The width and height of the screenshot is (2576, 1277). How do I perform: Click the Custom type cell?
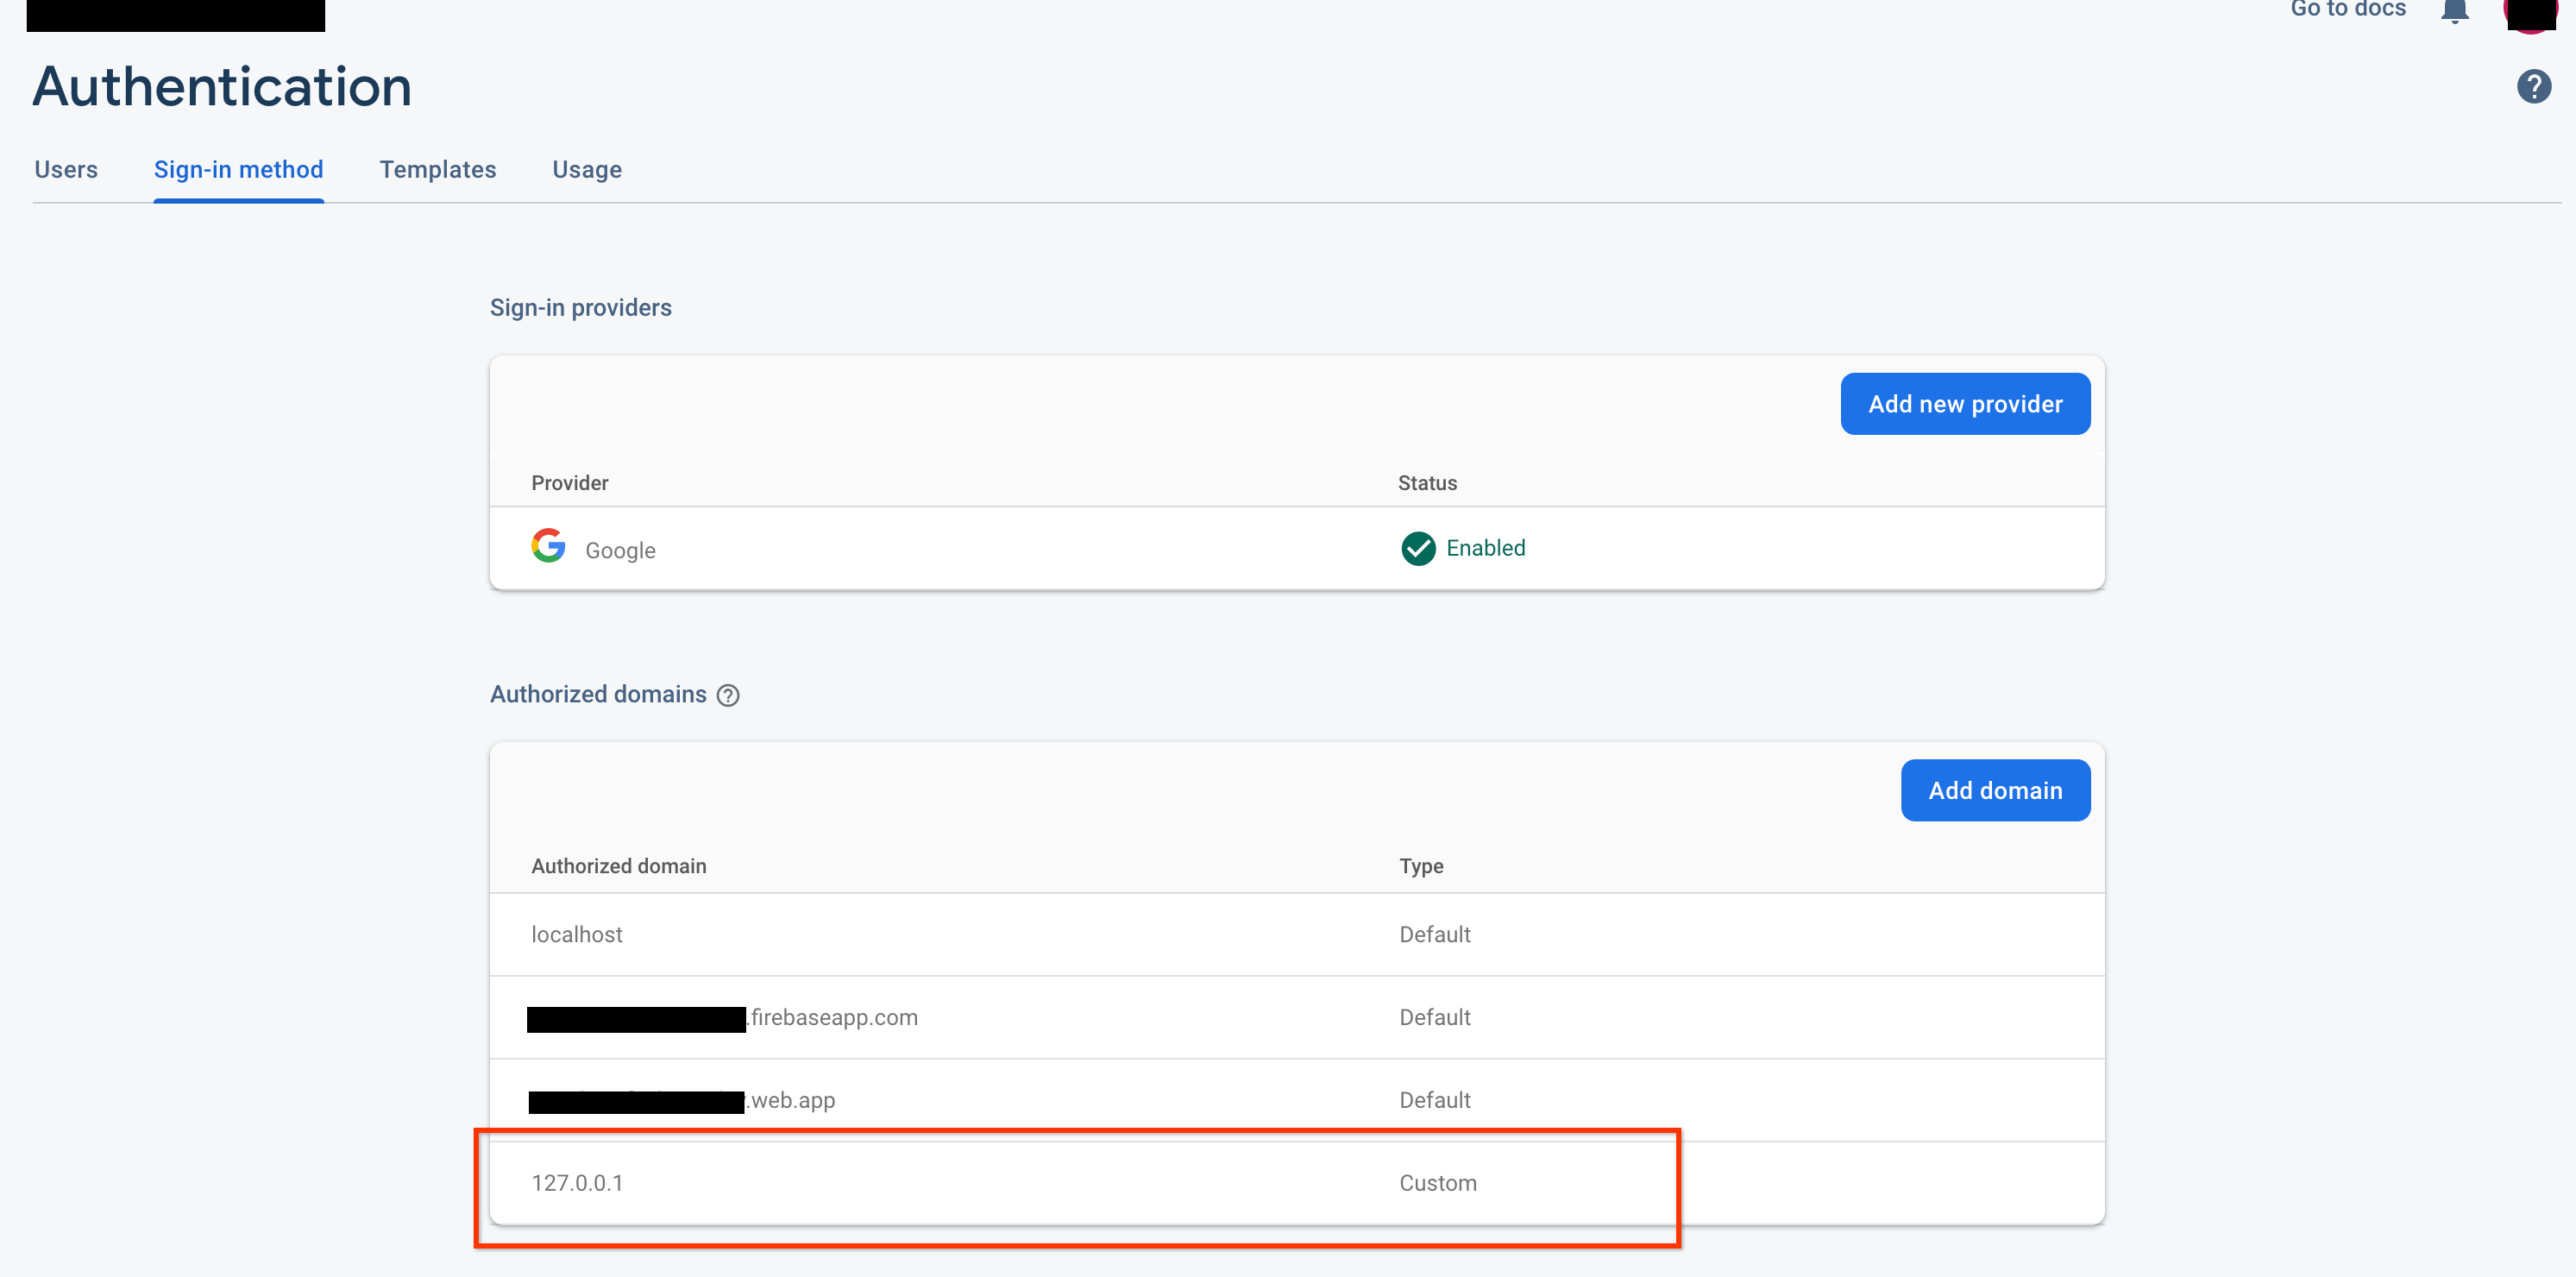[x=1437, y=1183]
